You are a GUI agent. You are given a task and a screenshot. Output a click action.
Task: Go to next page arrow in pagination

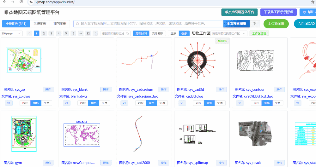95,34
